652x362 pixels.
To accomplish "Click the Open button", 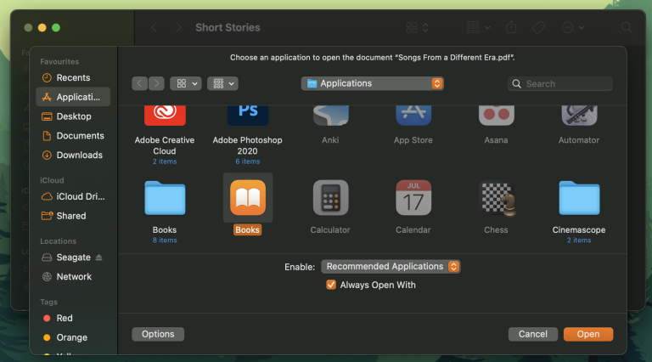I will tap(587, 334).
